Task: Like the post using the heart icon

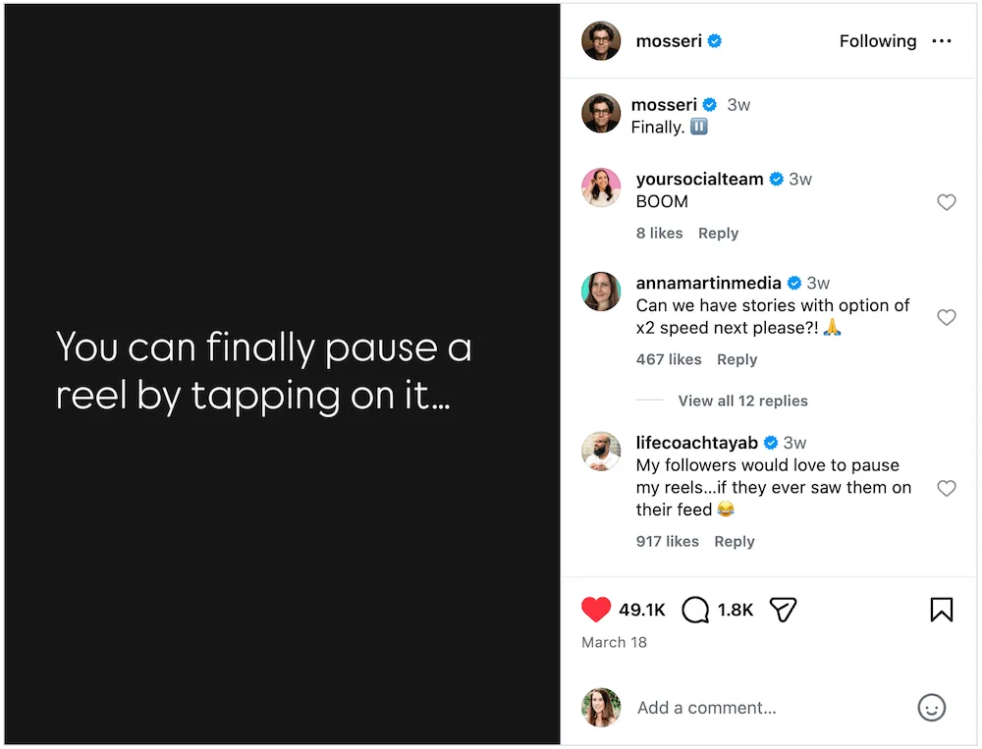Action: 595,610
